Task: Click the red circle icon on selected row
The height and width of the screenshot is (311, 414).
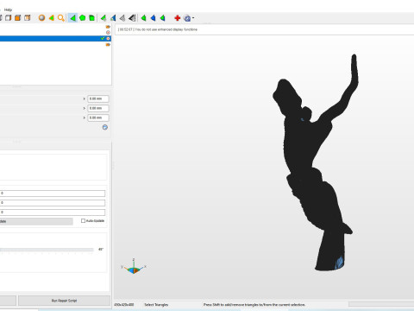Action: (x=108, y=38)
